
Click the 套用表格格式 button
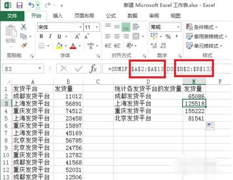pos(207,36)
